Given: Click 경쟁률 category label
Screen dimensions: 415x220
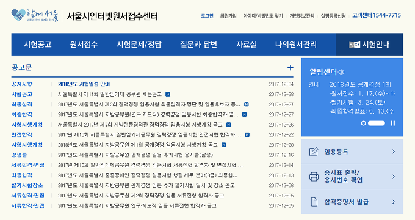Looking at the screenshot, I should pos(19,155).
